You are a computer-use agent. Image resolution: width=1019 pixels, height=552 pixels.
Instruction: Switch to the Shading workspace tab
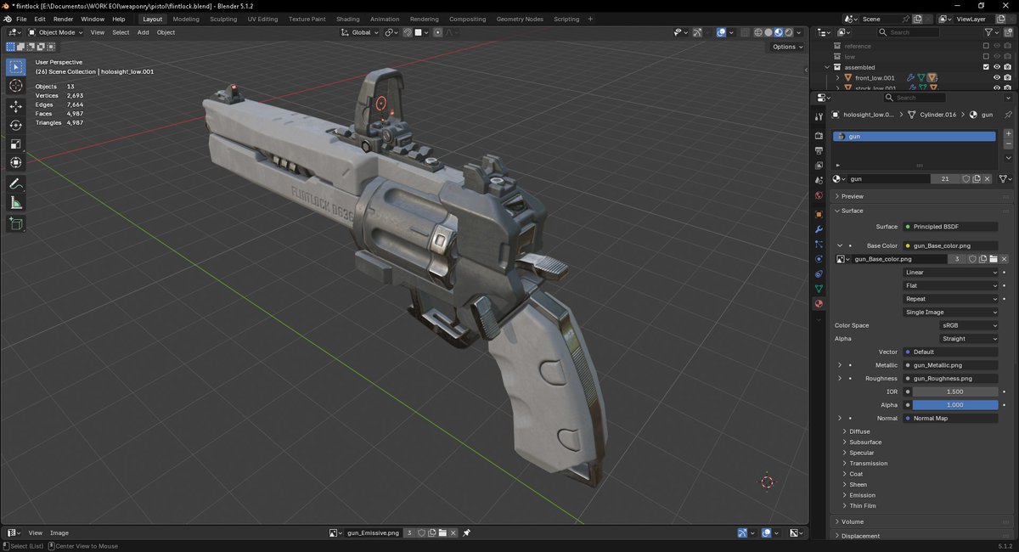coord(347,19)
